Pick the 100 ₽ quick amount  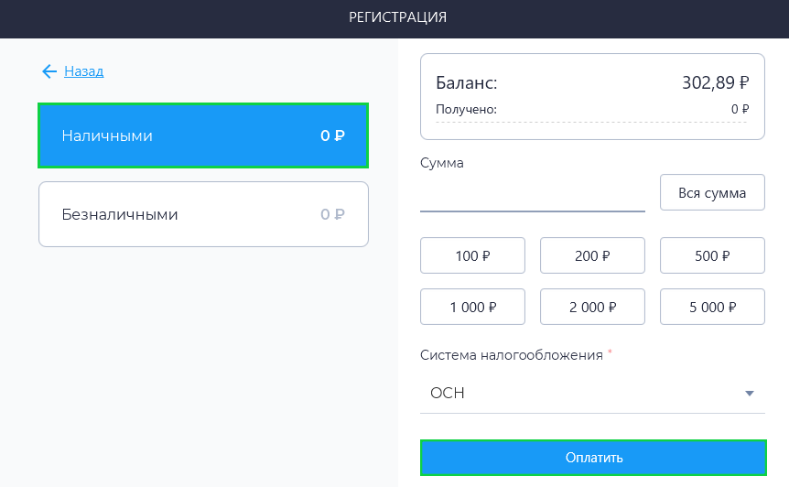pyautogui.click(x=472, y=255)
